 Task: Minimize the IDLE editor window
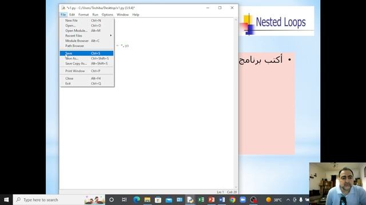208,8
